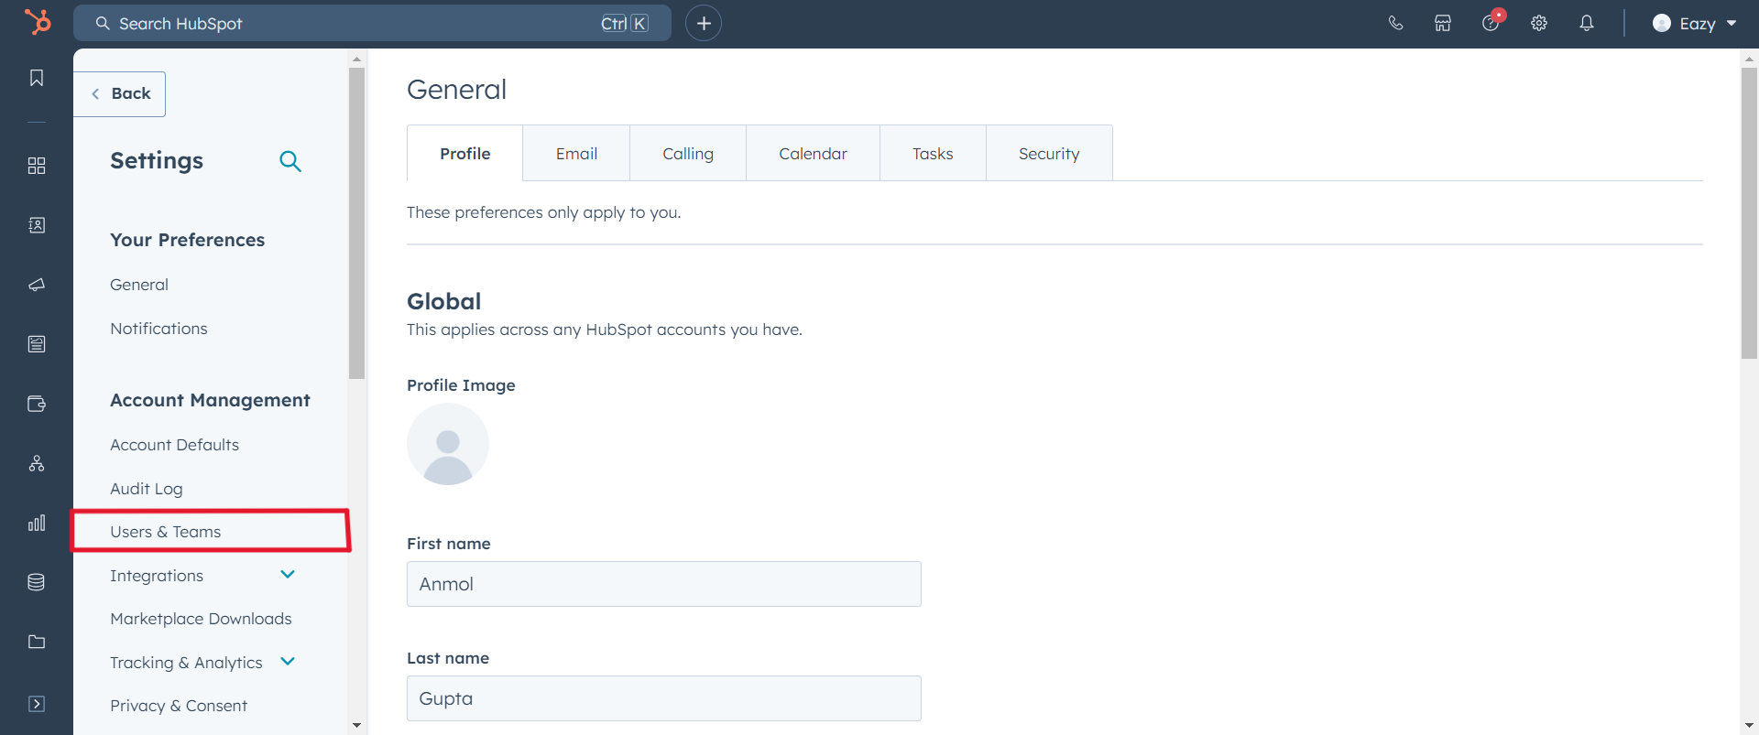Click the settings sidebar scroll down arrow

pos(356,726)
